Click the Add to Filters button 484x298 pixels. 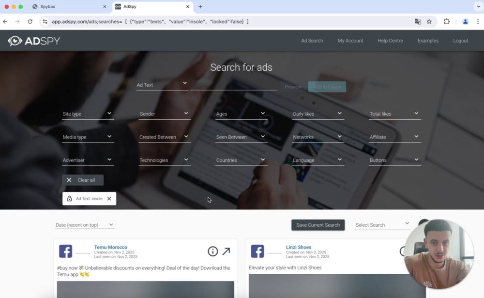point(327,87)
